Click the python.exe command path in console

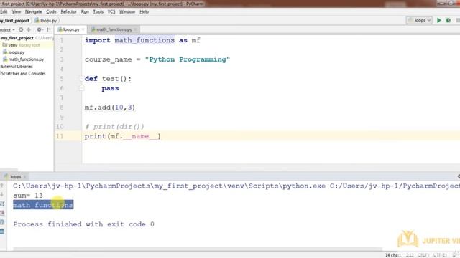click(169, 186)
